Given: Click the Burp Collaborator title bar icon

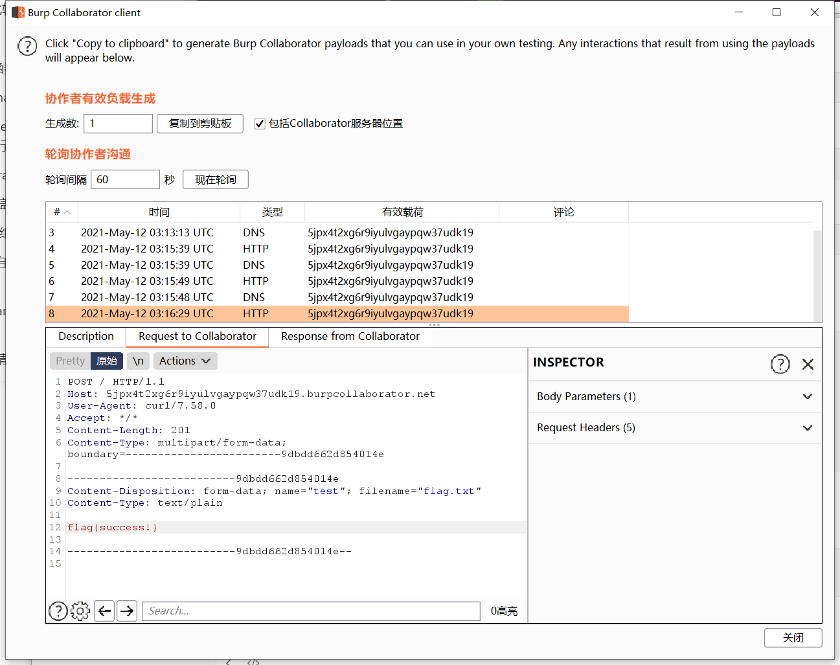Looking at the screenshot, I should 18,12.
